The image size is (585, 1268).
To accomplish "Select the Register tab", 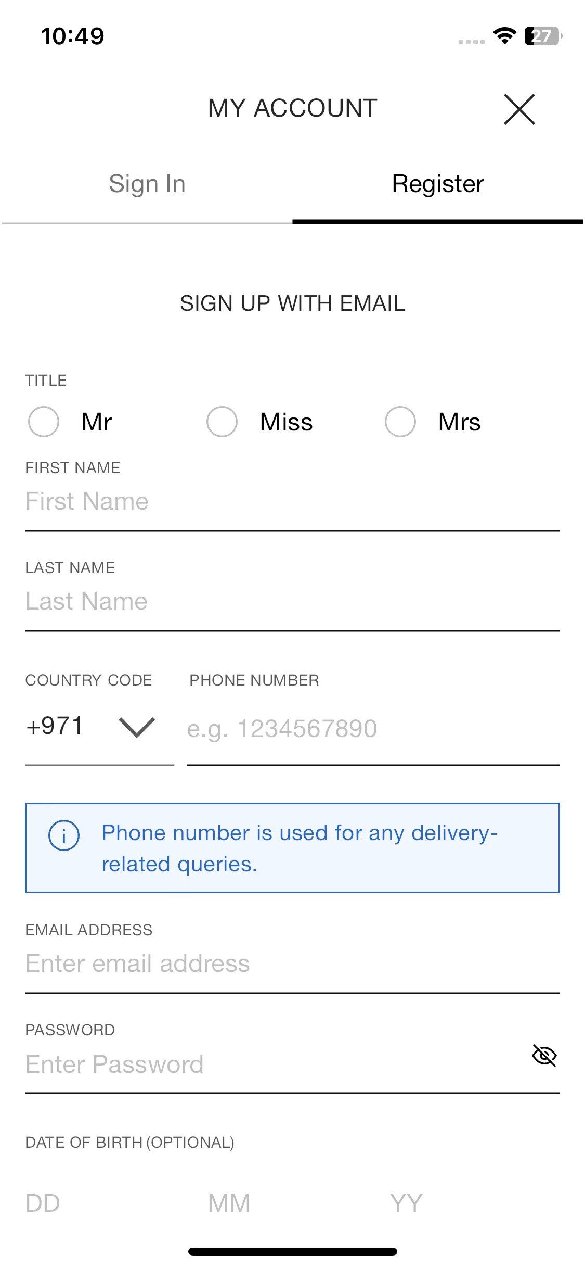I will 438,184.
